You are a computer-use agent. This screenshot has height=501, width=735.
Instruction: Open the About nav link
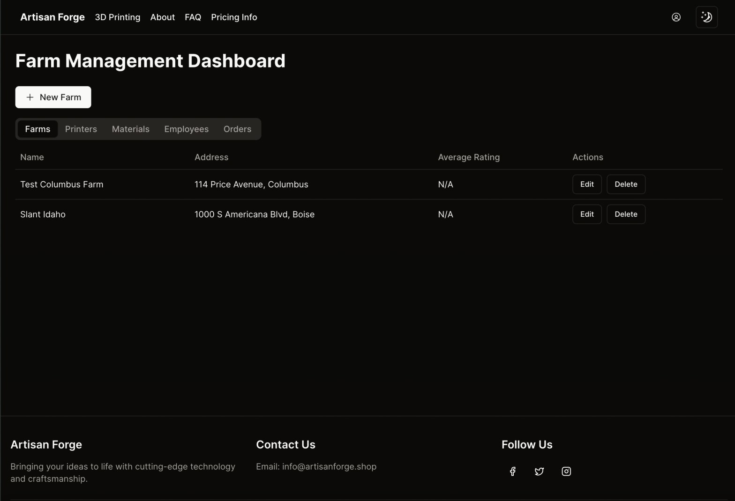pyautogui.click(x=162, y=17)
